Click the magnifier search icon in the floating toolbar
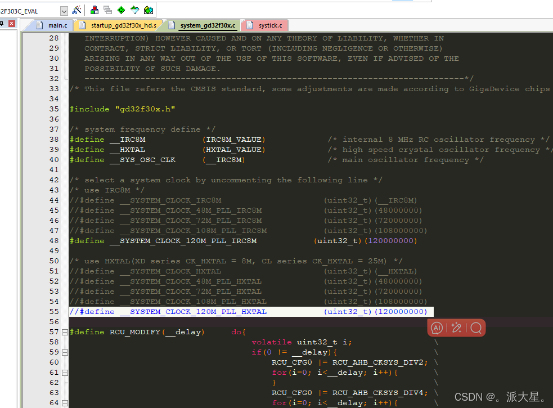Image resolution: width=553 pixels, height=408 pixels. coord(476,328)
